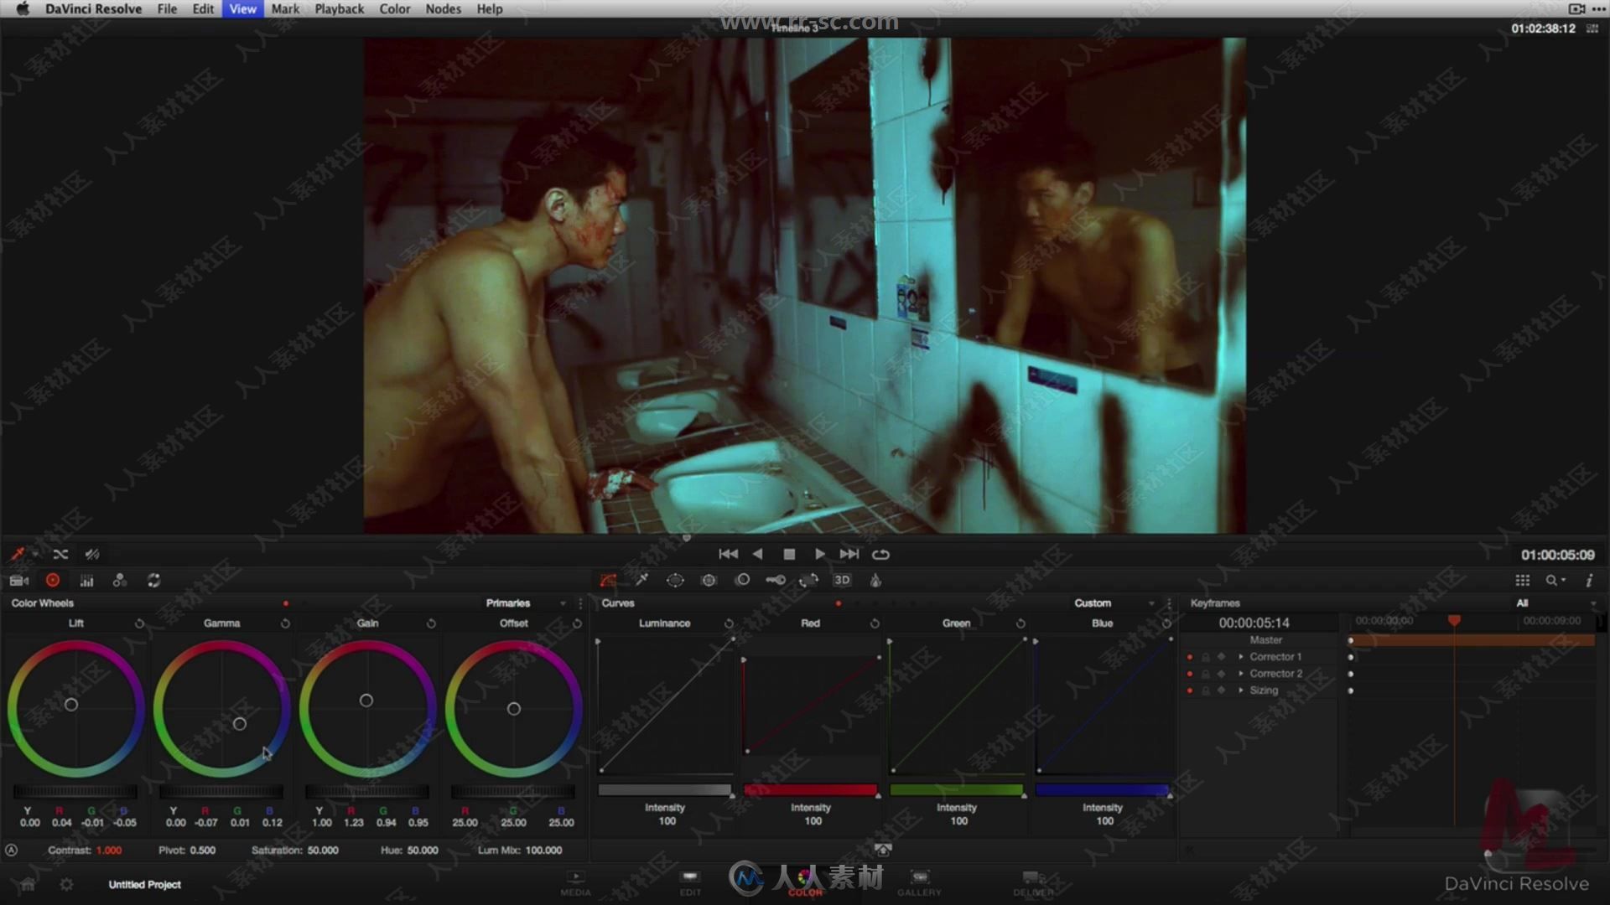Open project settings gear icon
This screenshot has width=1610, height=905.
[66, 884]
